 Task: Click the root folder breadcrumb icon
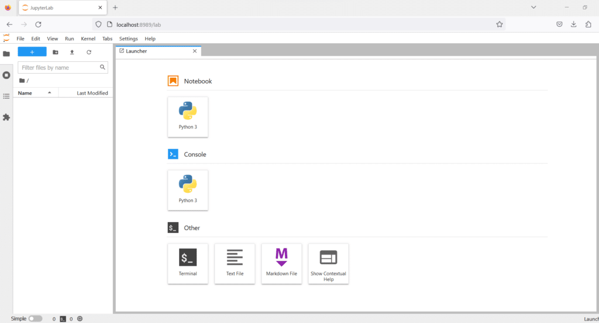22,81
